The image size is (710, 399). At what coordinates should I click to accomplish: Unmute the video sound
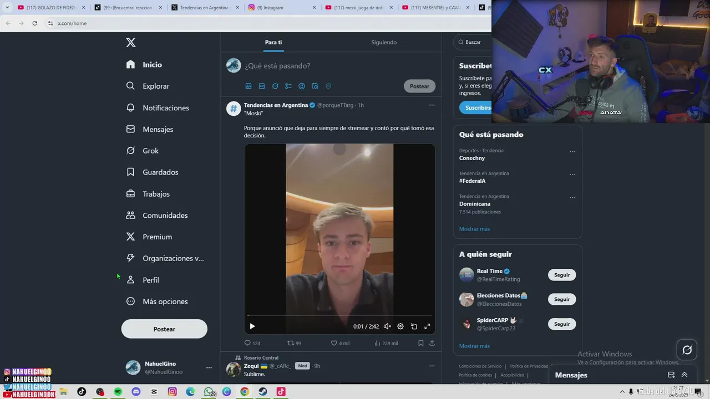pos(387,326)
